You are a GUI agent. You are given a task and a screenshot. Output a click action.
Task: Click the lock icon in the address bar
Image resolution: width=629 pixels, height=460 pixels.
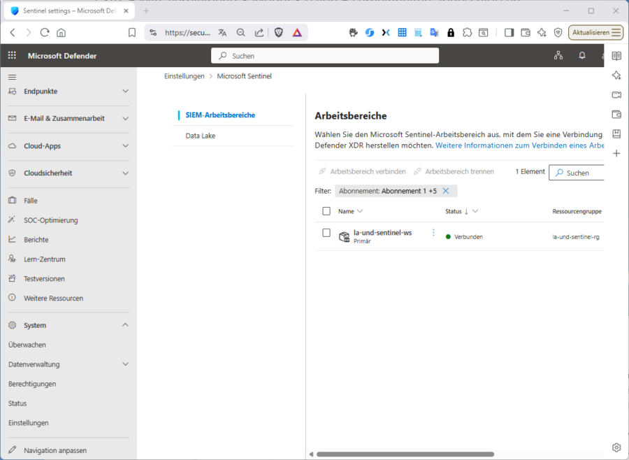[x=451, y=32]
